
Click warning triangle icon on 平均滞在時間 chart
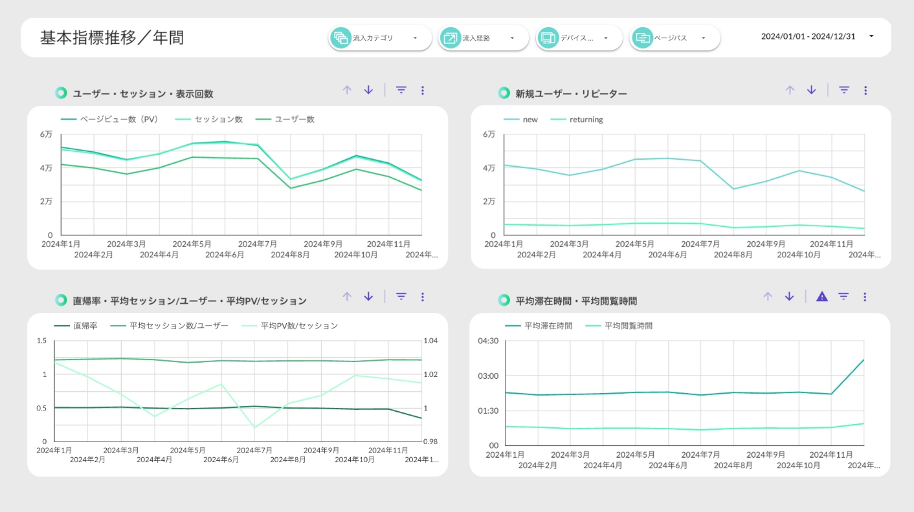[x=822, y=297]
